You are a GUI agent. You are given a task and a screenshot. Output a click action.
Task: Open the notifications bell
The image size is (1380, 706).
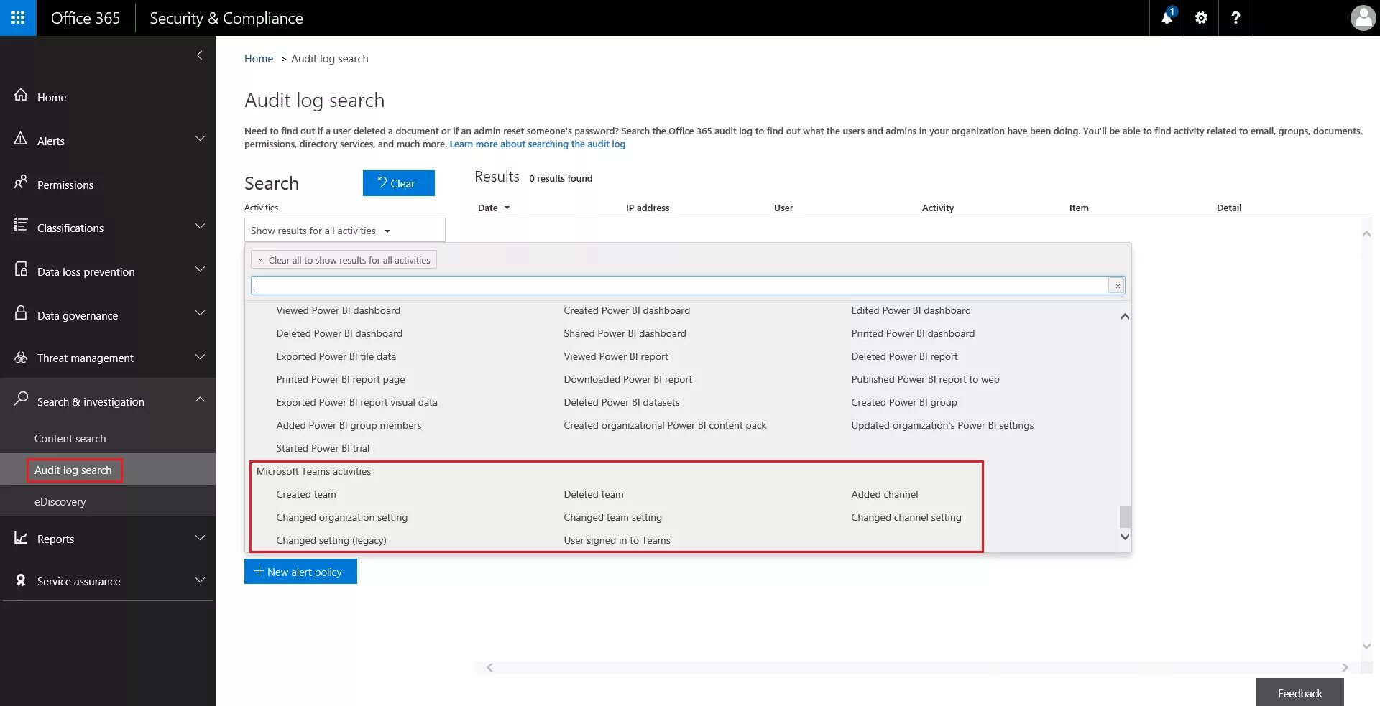(x=1167, y=18)
